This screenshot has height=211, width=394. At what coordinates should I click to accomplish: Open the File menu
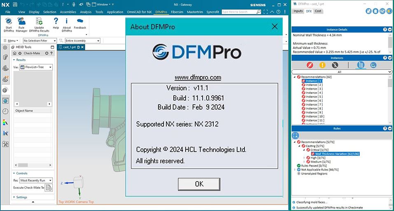coord(8,12)
